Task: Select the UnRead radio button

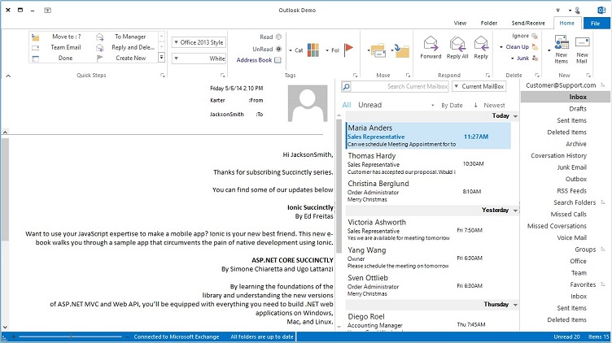Action: 278,49
